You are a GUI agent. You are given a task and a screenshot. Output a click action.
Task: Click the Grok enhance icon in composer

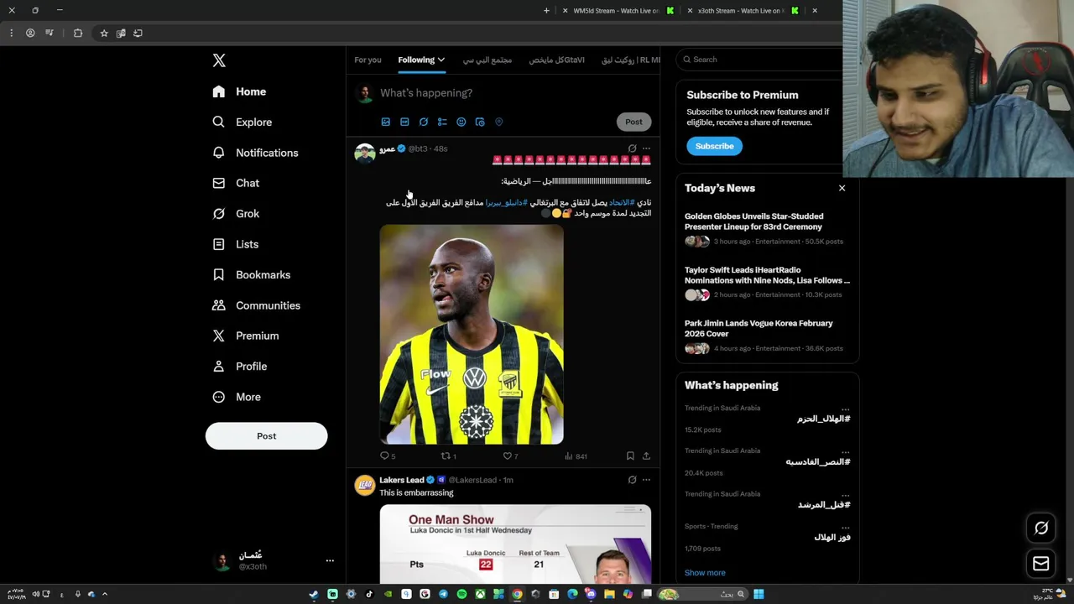click(424, 122)
